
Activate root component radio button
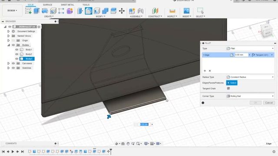click(39, 27)
